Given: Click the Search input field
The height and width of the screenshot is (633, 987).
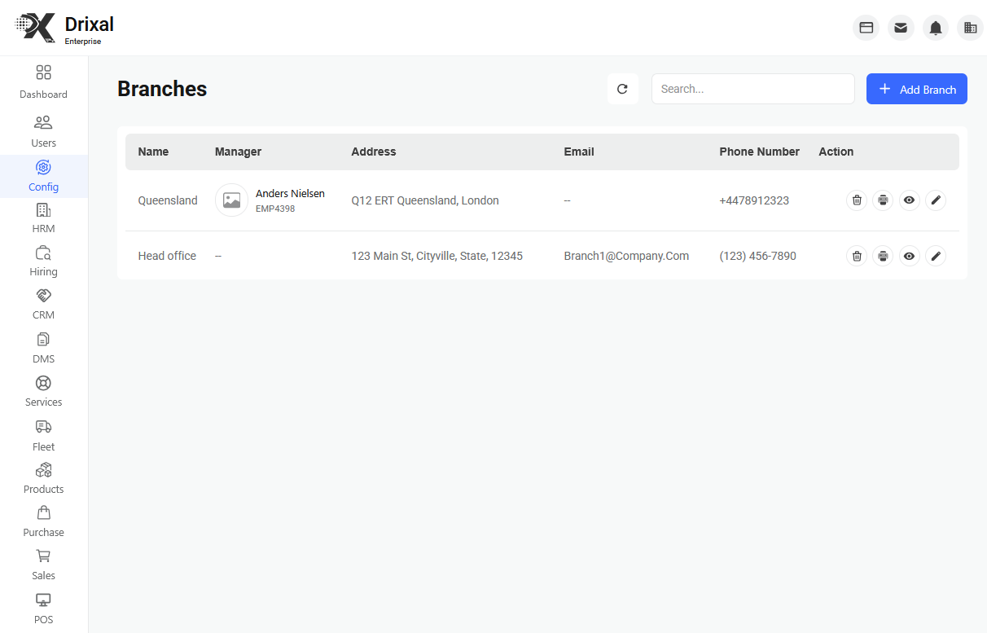Looking at the screenshot, I should (x=752, y=88).
